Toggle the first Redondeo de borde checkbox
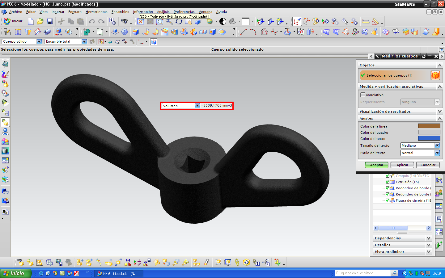445x278 pixels. (x=388, y=188)
